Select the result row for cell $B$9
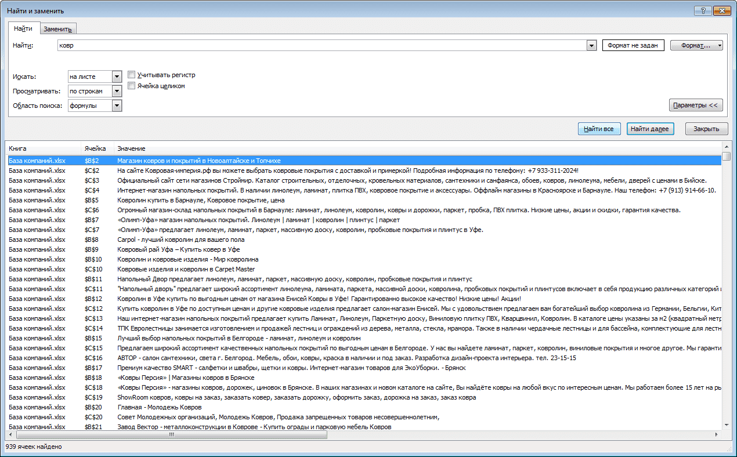This screenshot has height=457, width=737. [x=364, y=249]
